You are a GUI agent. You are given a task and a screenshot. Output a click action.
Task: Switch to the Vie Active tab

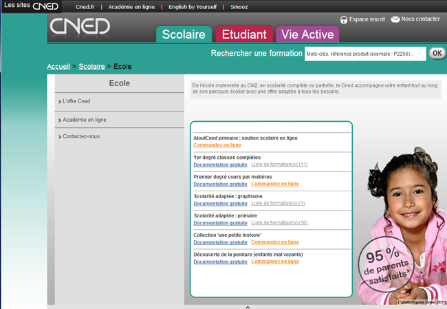[307, 34]
